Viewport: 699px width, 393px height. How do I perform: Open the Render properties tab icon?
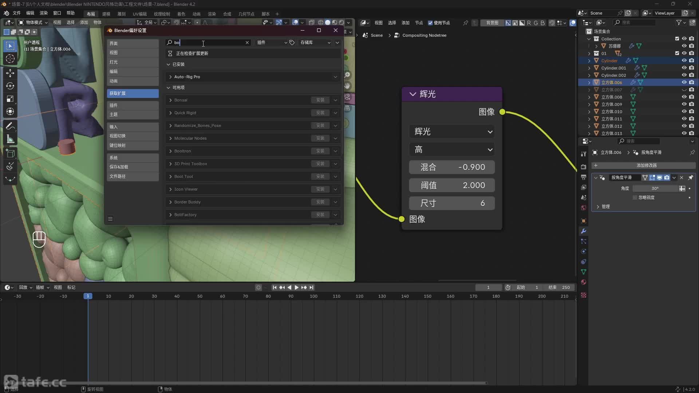[584, 167]
